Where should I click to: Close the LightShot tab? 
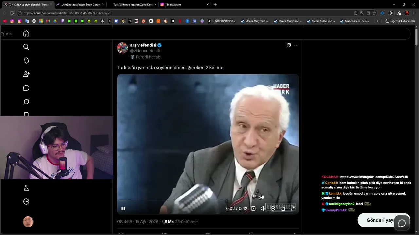point(103,5)
